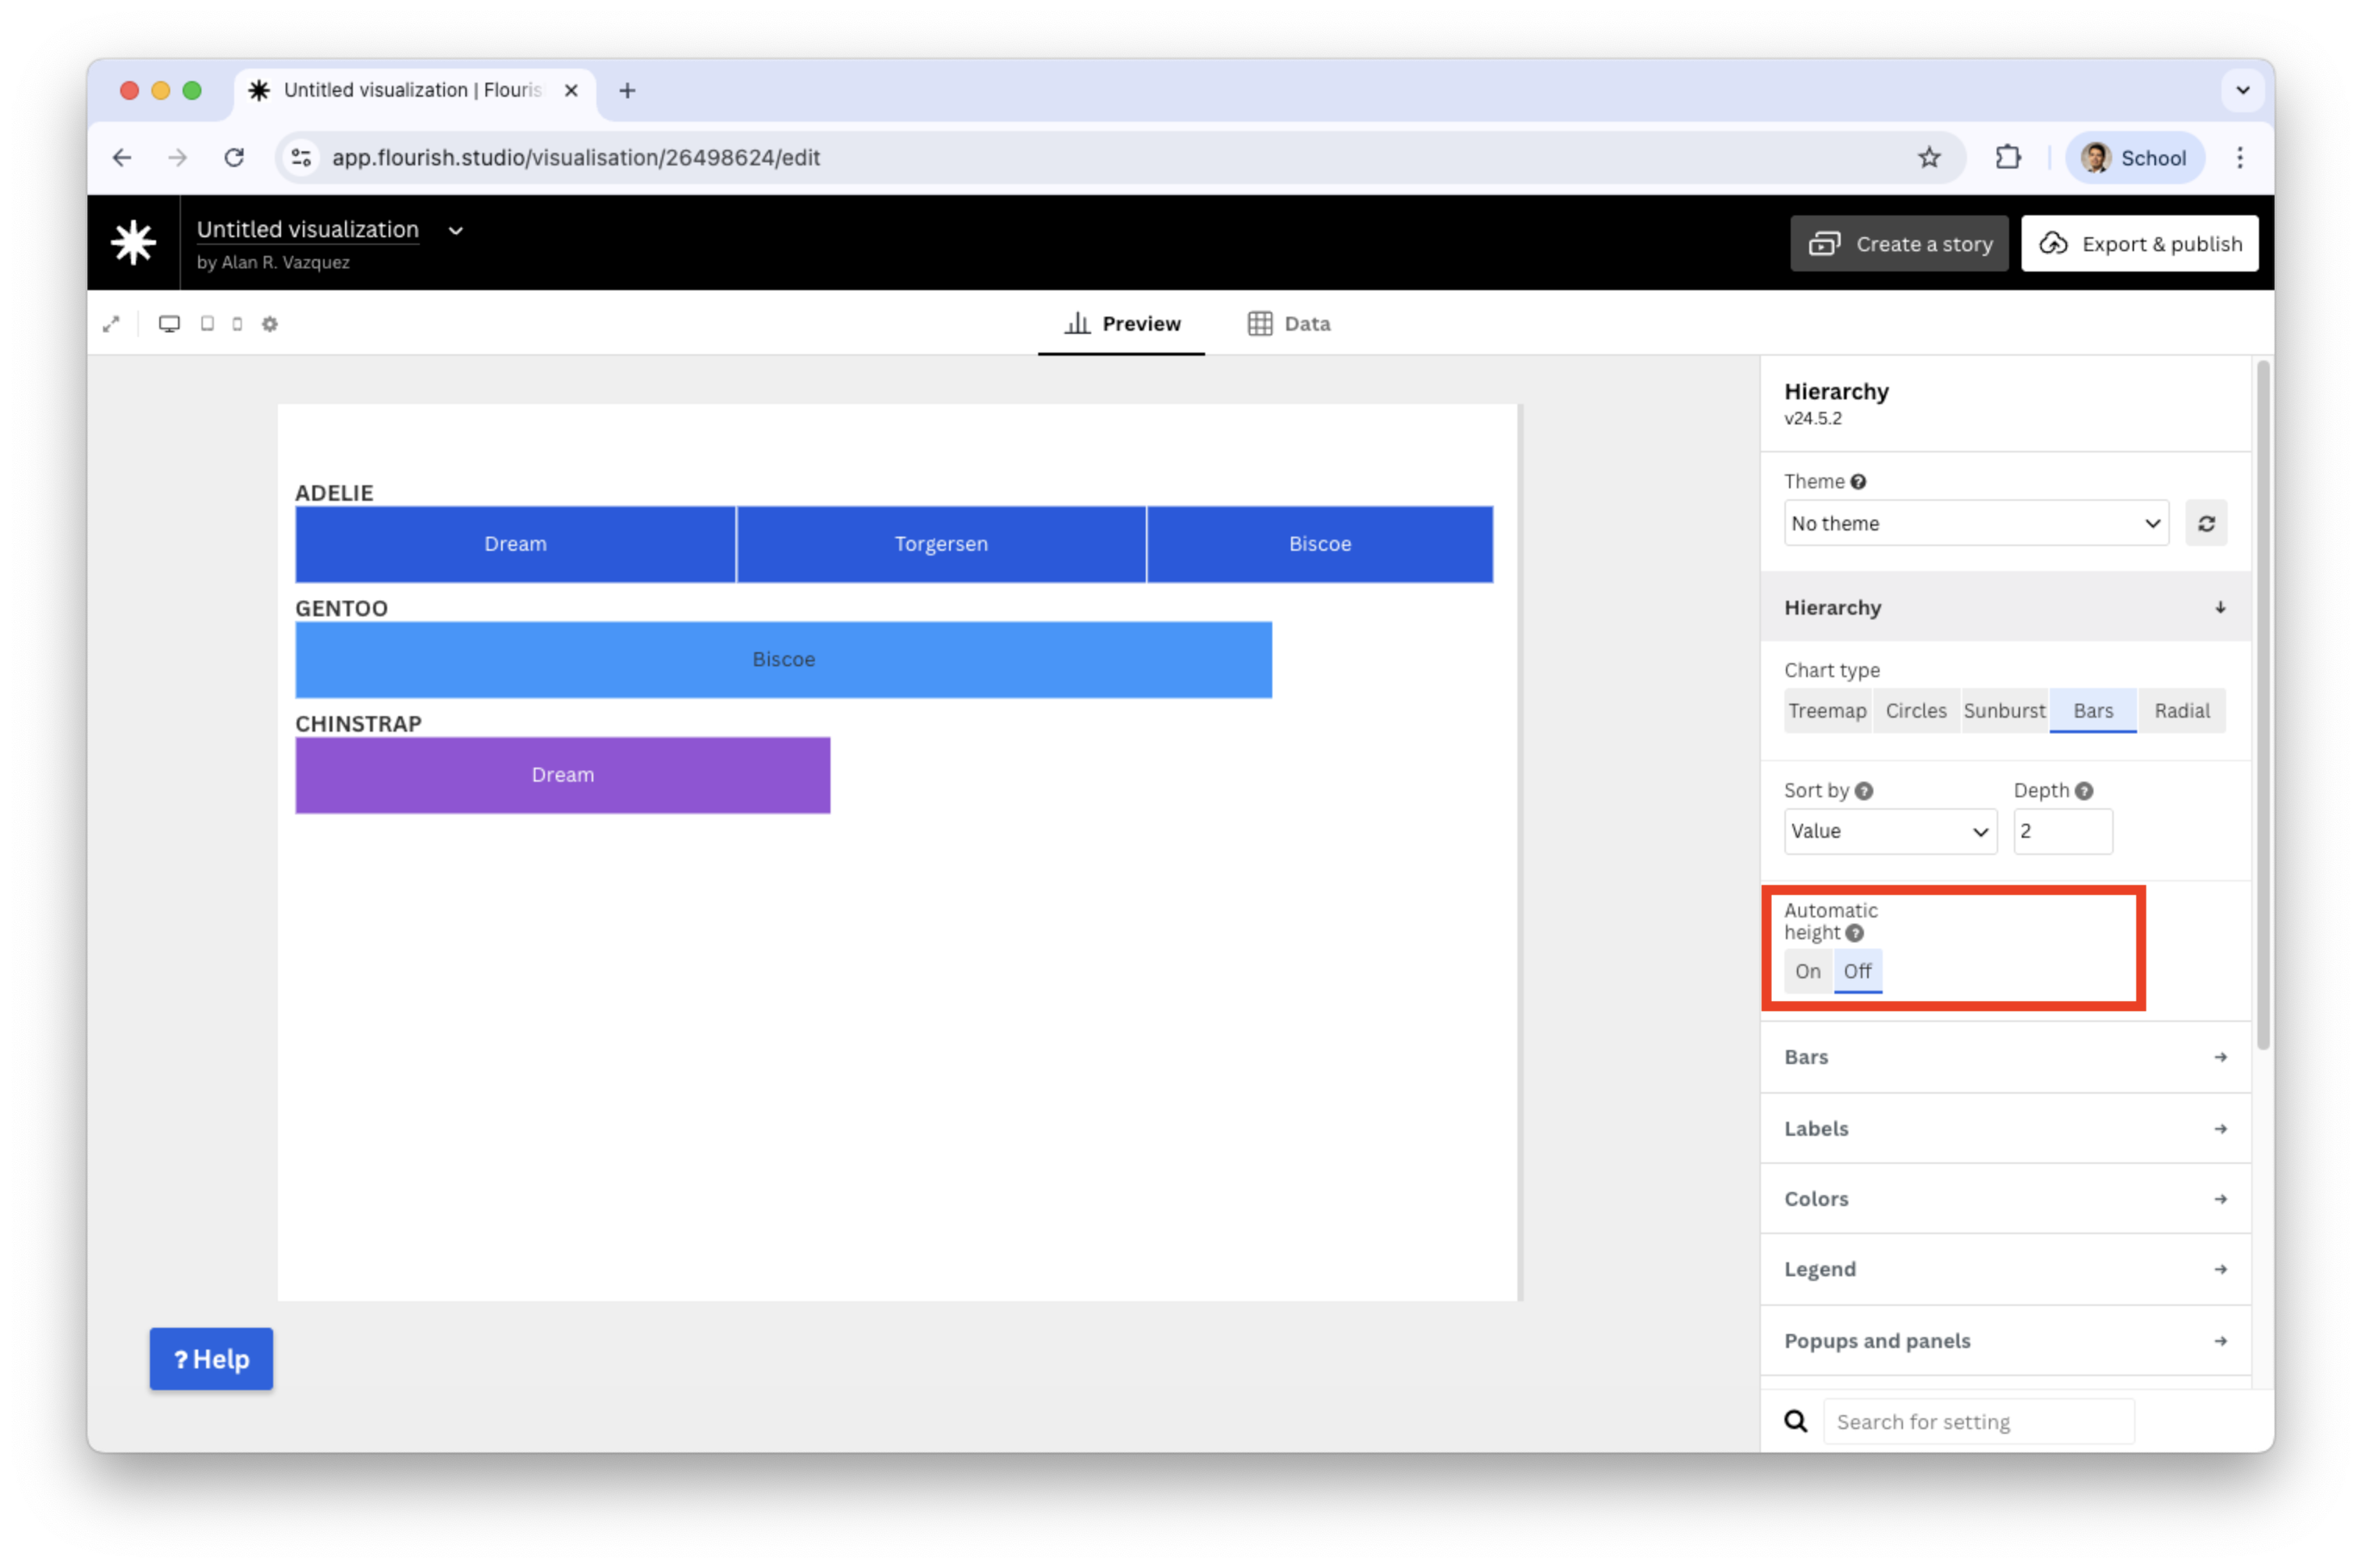
Task: Click the Search for setting field
Action: (1978, 1421)
